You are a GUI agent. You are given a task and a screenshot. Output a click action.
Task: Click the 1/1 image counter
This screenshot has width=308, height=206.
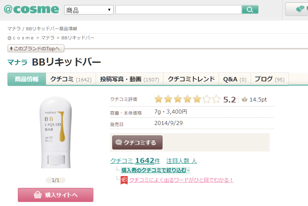pyautogui.click(x=56, y=180)
